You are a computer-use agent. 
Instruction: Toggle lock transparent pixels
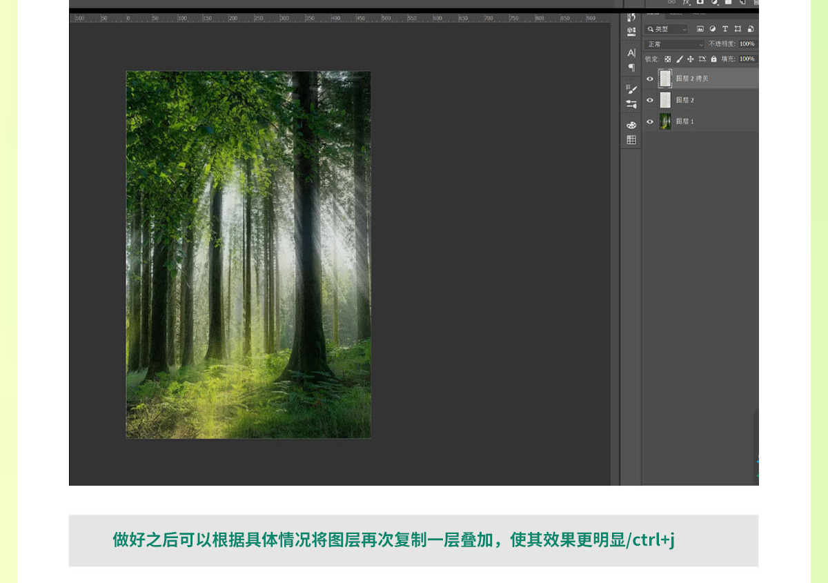[x=667, y=59]
